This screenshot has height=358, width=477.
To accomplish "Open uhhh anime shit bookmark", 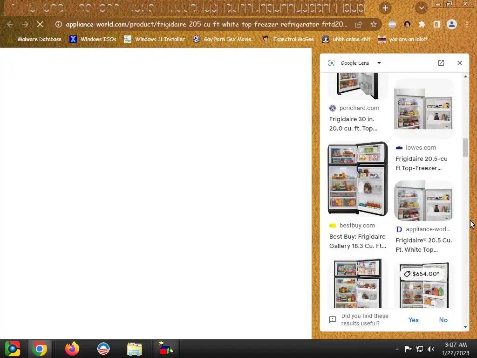I will pos(347,39).
